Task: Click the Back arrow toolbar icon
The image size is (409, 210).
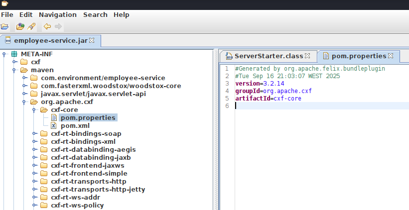Action: pyautogui.click(x=47, y=26)
